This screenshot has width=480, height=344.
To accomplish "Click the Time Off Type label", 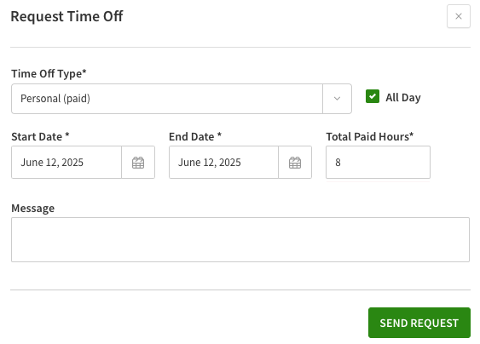I will click(x=49, y=74).
